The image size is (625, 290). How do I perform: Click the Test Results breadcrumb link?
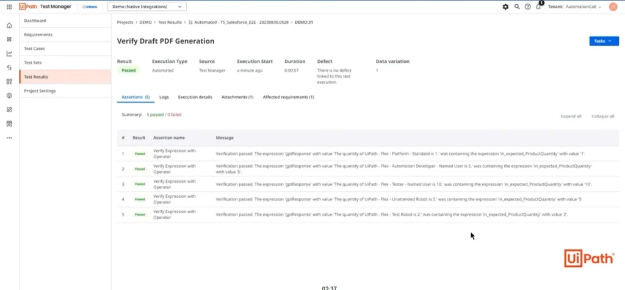[x=170, y=23]
